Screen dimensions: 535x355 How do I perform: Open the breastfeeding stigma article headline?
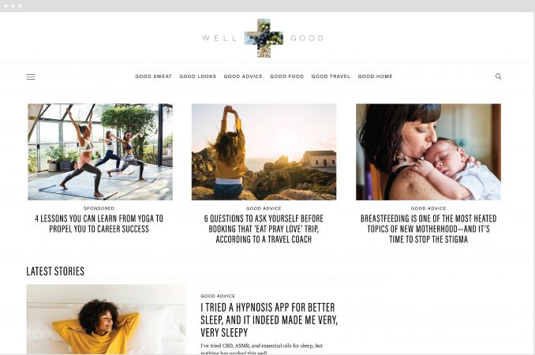[x=428, y=229]
